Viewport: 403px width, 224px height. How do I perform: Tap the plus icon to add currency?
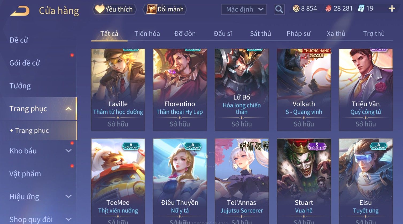(392, 9)
